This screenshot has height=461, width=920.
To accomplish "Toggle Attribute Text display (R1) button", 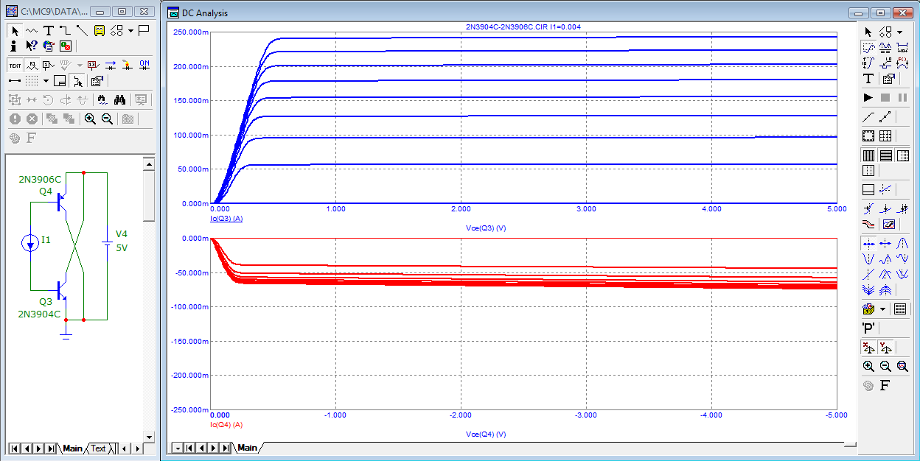I will tap(31, 65).
